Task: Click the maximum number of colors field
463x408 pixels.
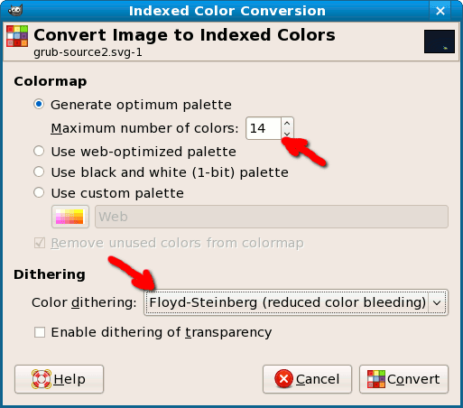Action: click(264, 128)
